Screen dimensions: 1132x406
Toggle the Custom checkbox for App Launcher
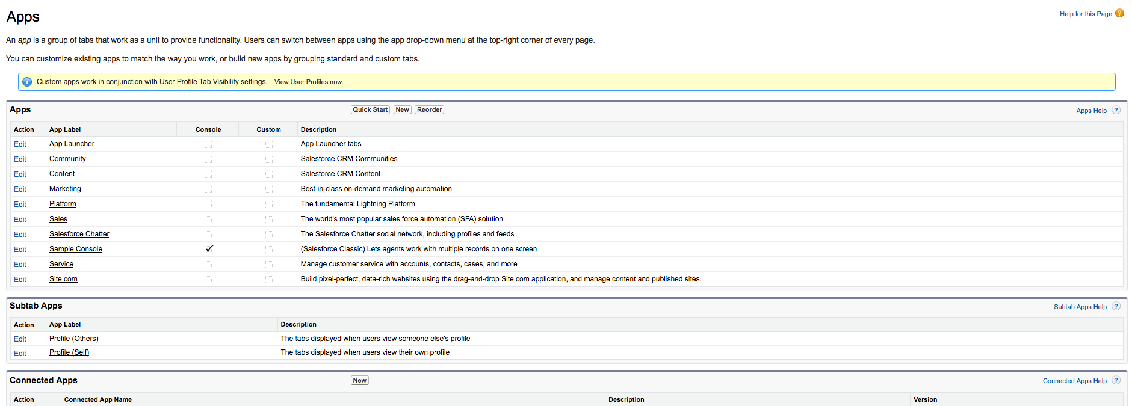tap(269, 144)
